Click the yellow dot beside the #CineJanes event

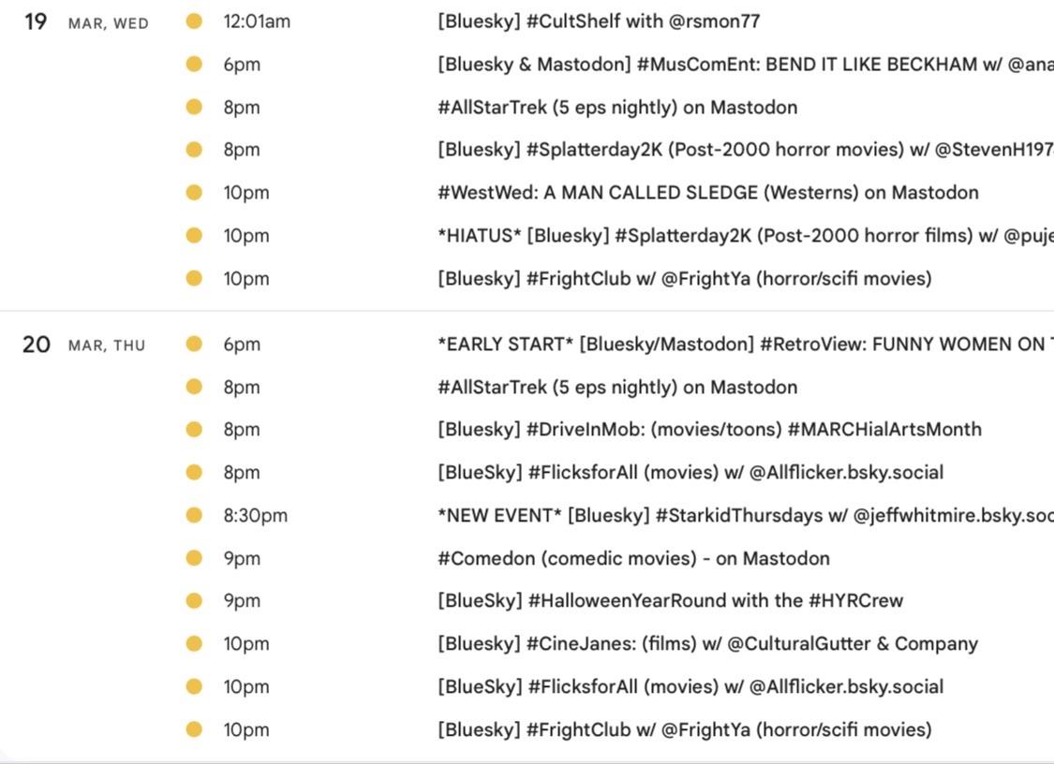tap(194, 644)
